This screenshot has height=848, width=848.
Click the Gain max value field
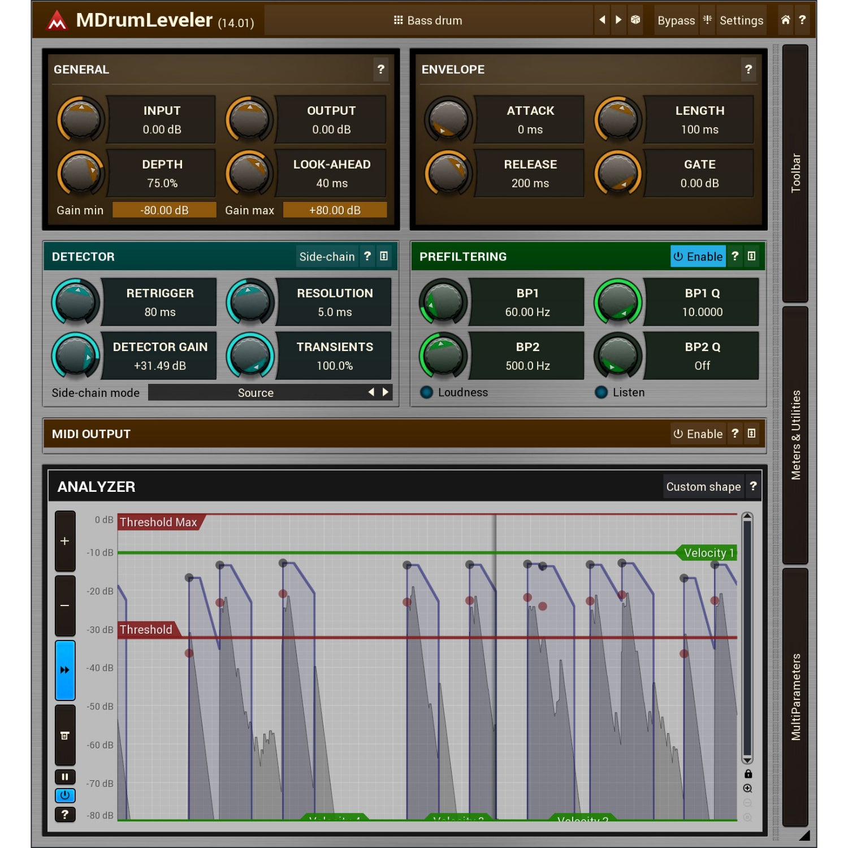pyautogui.click(x=335, y=210)
